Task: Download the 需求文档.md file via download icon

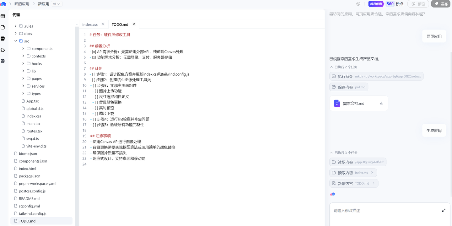Action: (x=381, y=104)
